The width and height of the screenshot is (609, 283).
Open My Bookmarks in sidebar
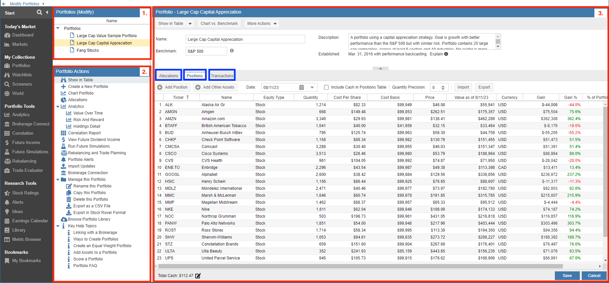pyautogui.click(x=27, y=261)
